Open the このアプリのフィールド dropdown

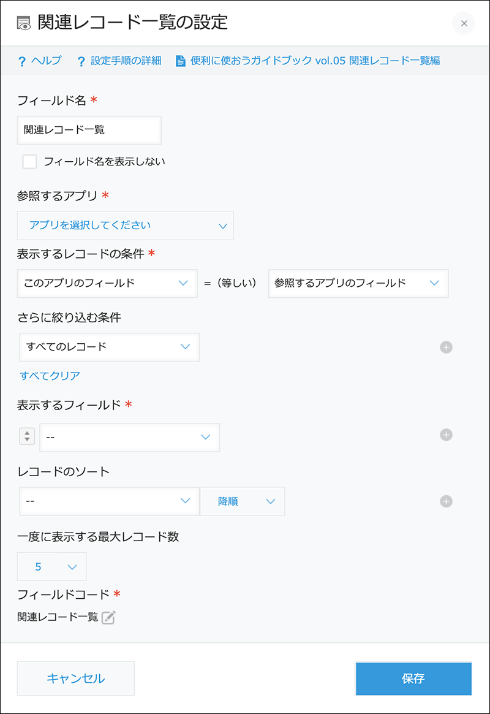pyautogui.click(x=107, y=283)
